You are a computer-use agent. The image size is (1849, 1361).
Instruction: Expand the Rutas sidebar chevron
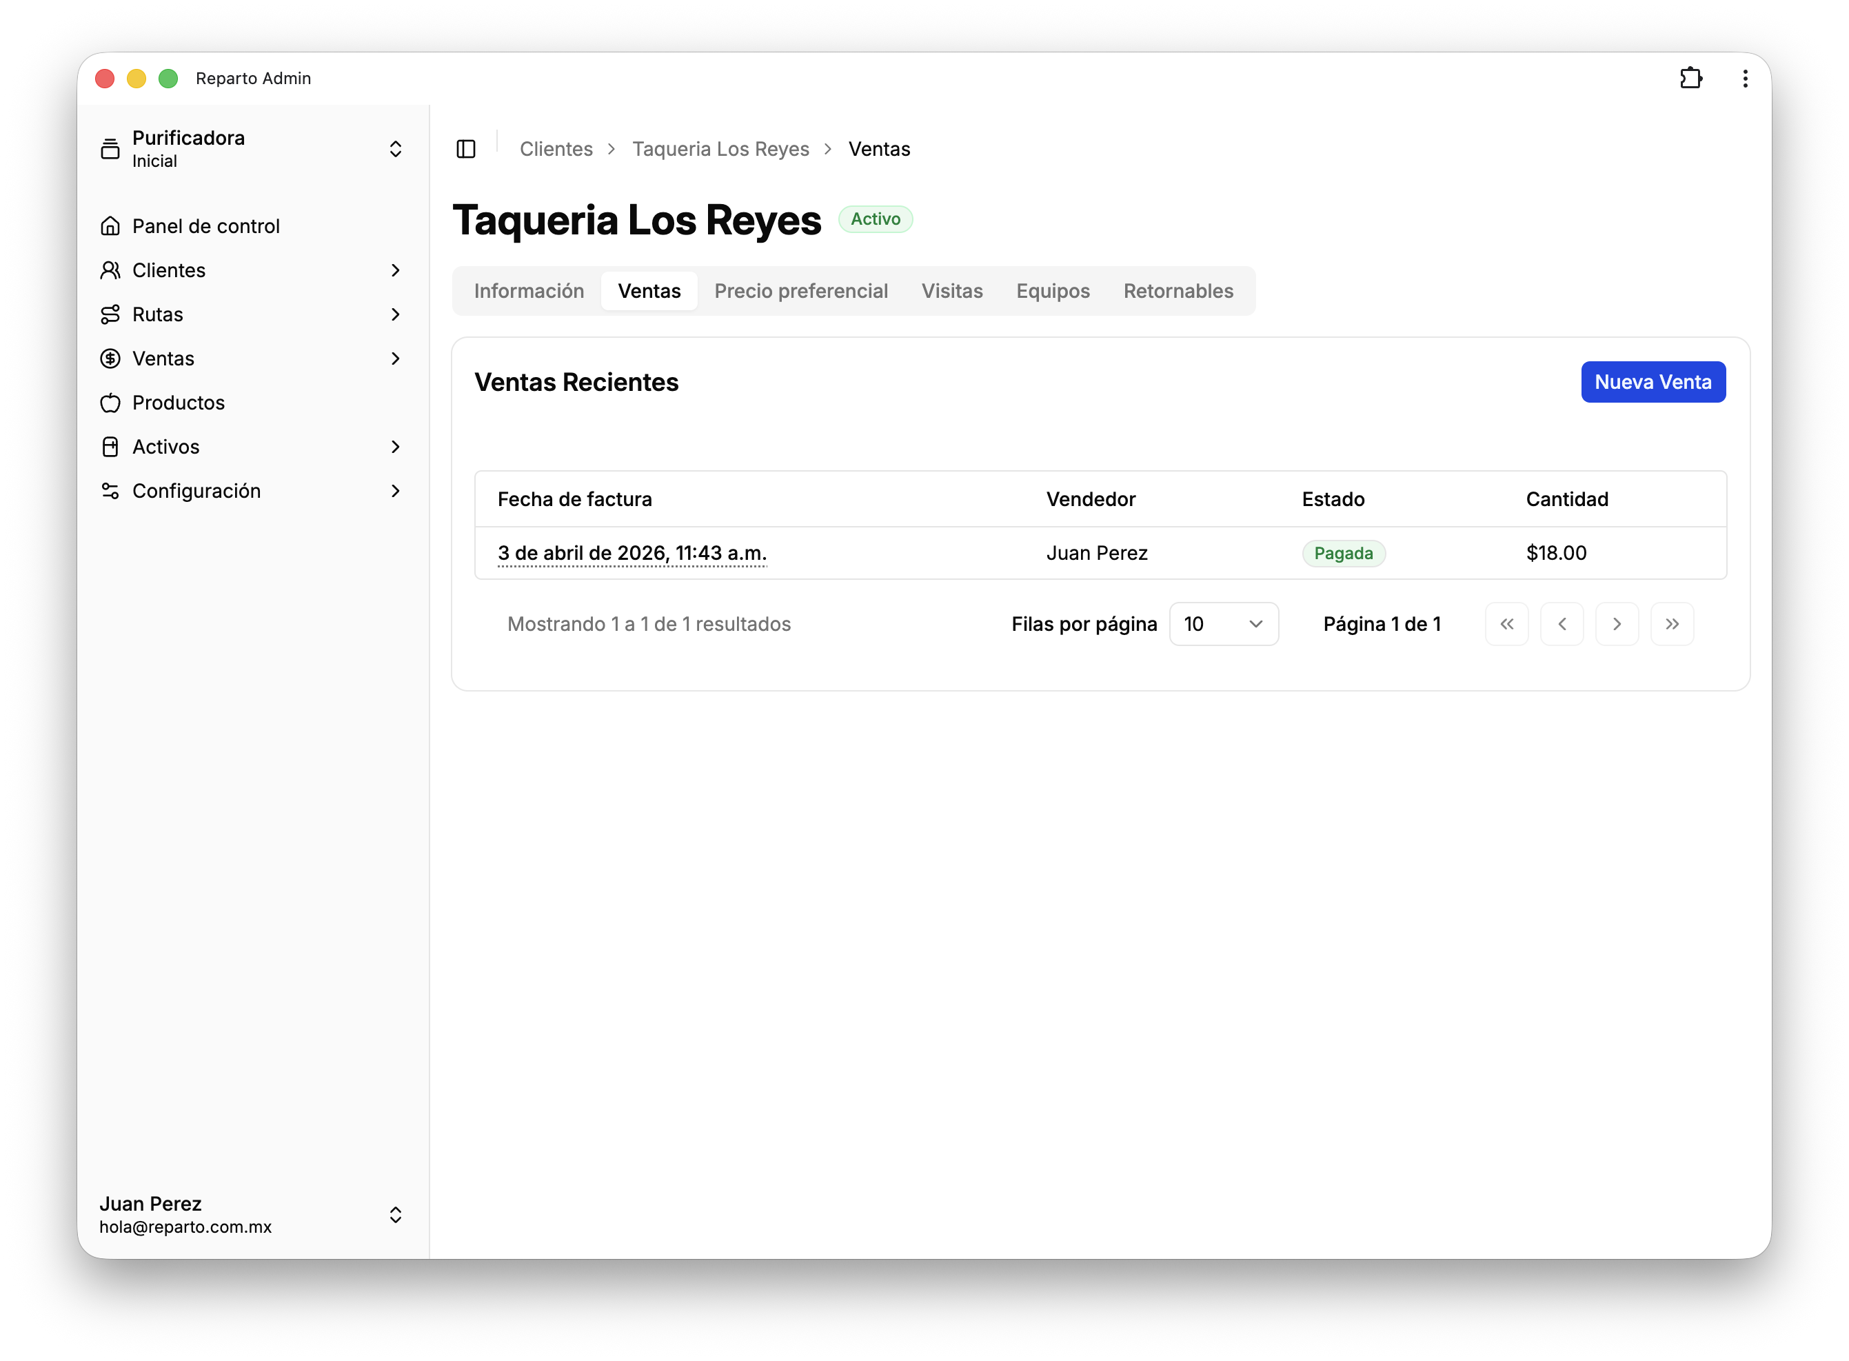coord(395,314)
